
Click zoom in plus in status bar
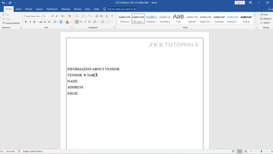[272, 151]
